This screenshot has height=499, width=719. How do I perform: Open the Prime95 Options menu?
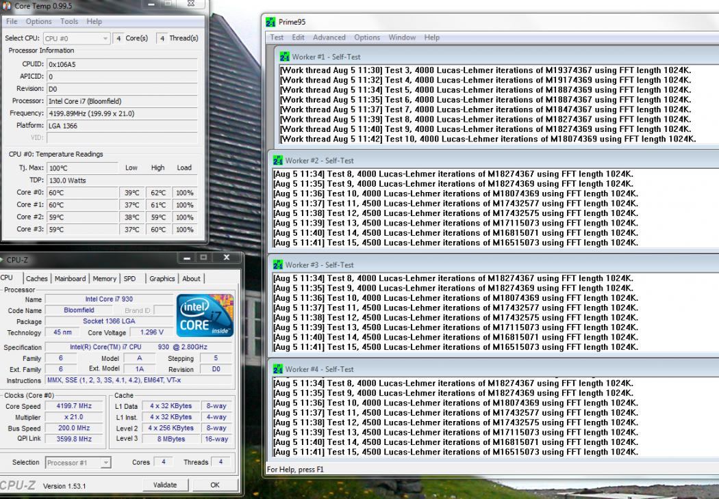point(367,38)
